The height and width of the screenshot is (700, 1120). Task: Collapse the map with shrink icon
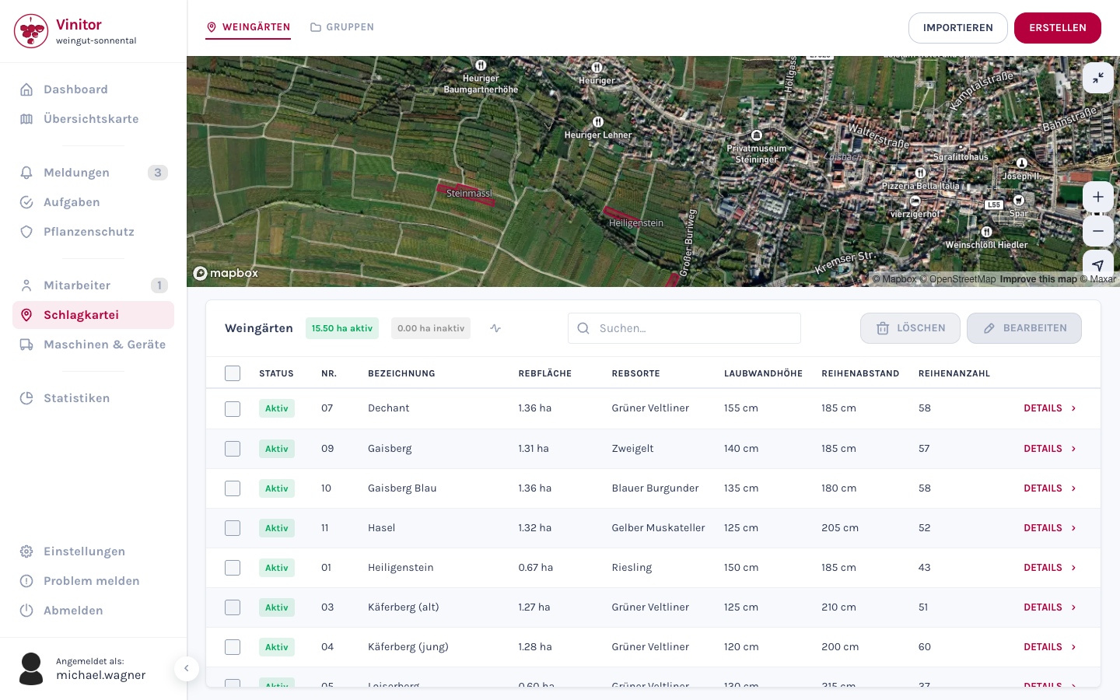(1098, 78)
